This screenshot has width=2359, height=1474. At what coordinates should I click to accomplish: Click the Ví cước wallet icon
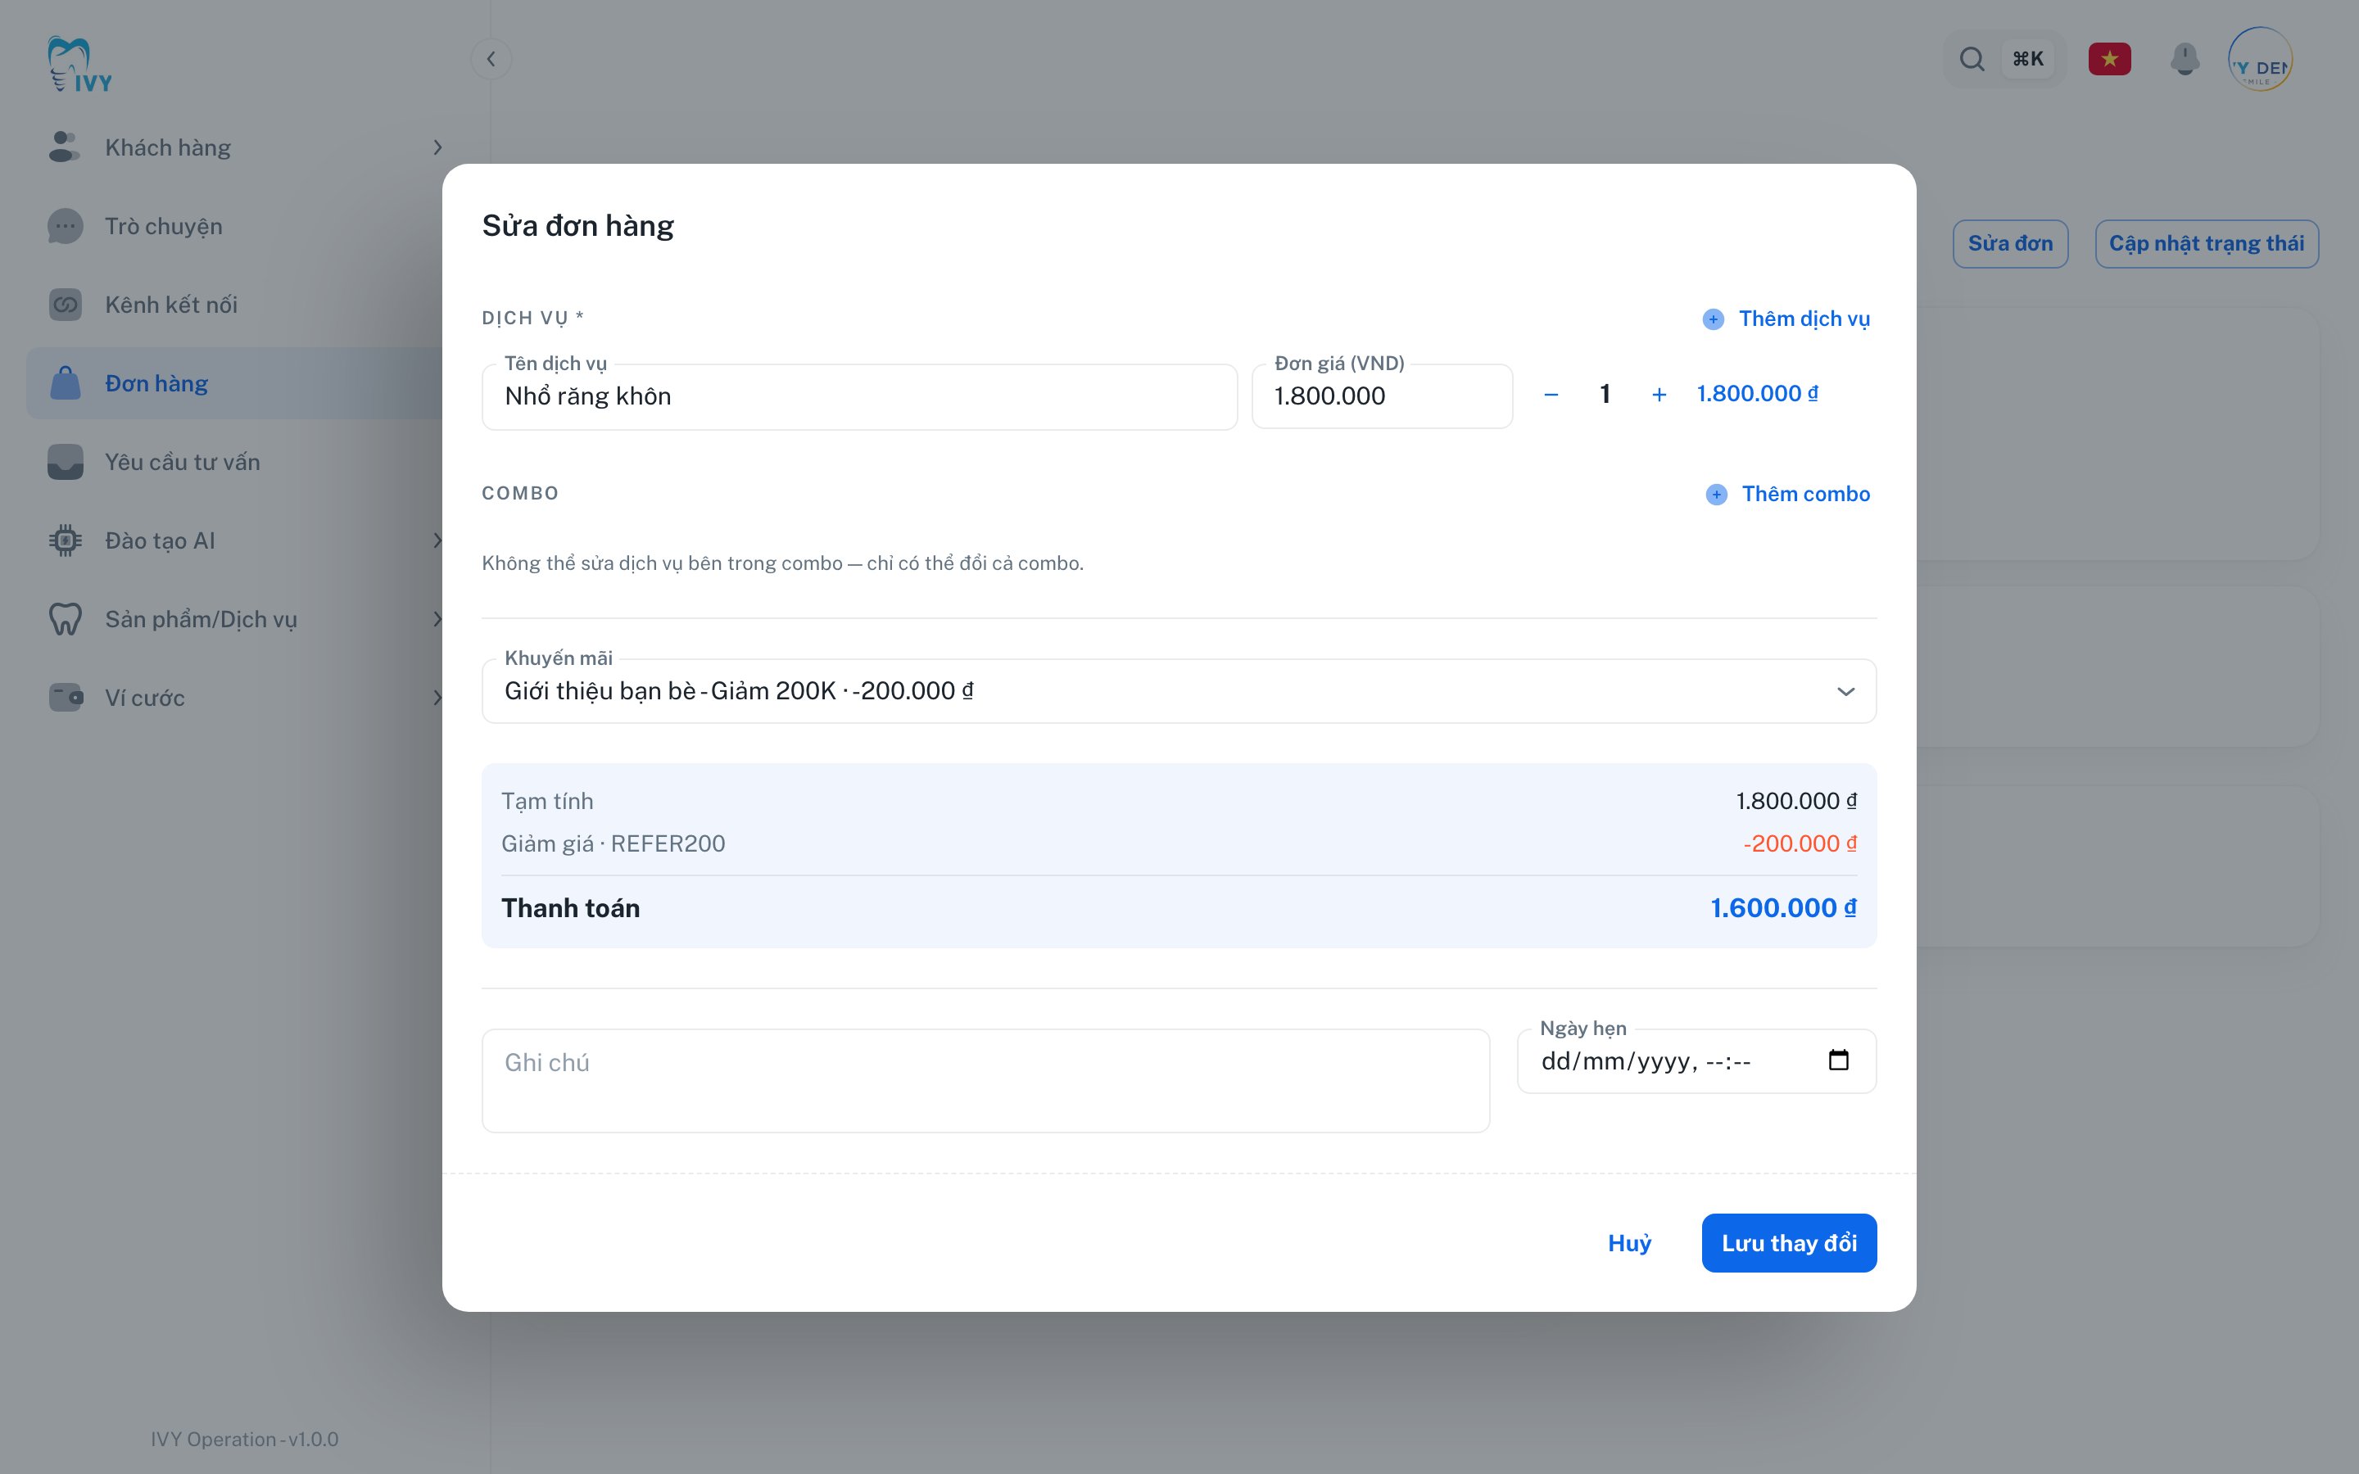(66, 698)
